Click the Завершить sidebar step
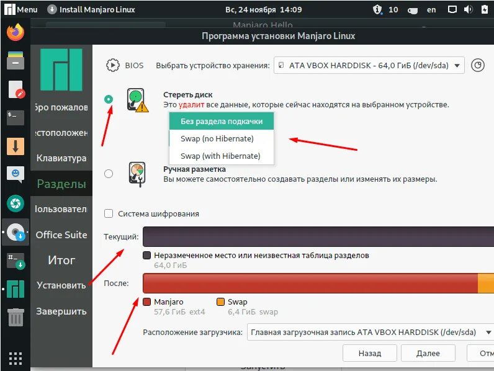This screenshot has height=371, width=494. pos(61,311)
